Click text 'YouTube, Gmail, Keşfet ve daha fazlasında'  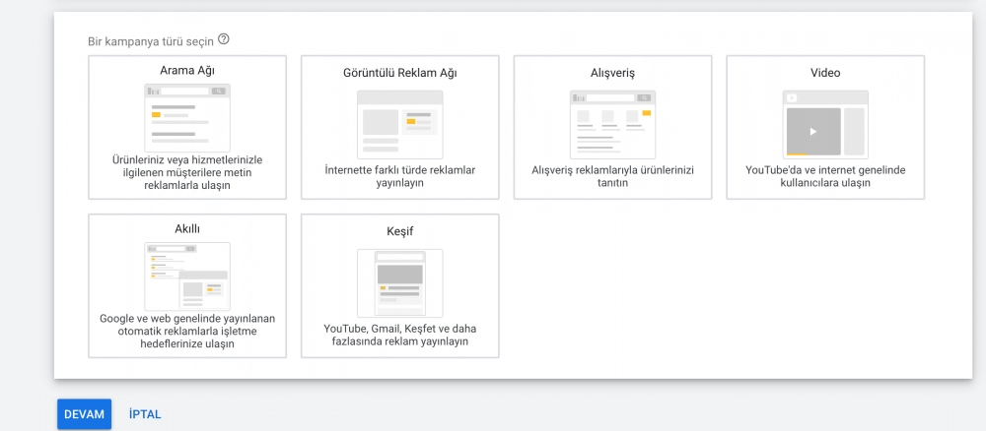tap(400, 335)
